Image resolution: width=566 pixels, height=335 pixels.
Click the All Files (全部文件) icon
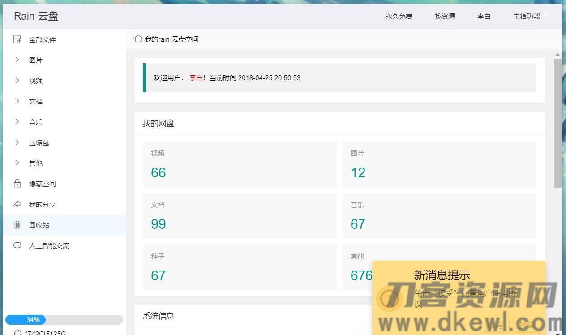tap(17, 39)
